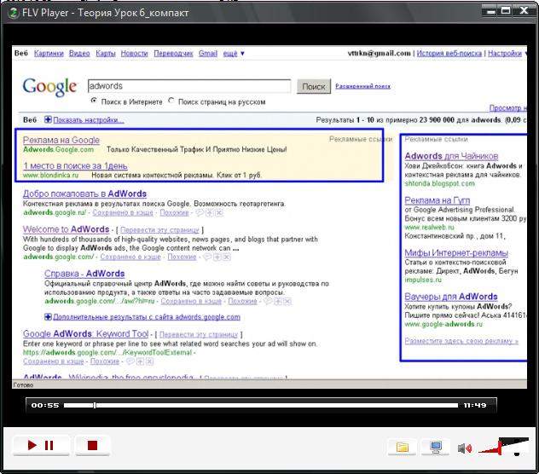The width and height of the screenshot is (539, 474).
Task: Click comment bubble icon under Keyword Tool result
Action: click(130, 361)
